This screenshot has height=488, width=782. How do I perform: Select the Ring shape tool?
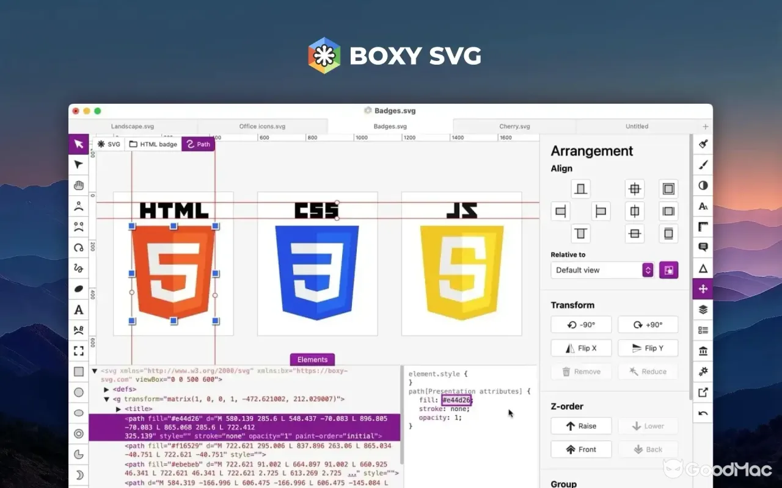[x=79, y=434]
